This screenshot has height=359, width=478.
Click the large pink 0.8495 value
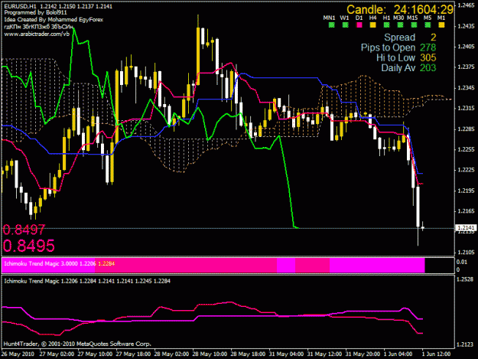[29, 246]
